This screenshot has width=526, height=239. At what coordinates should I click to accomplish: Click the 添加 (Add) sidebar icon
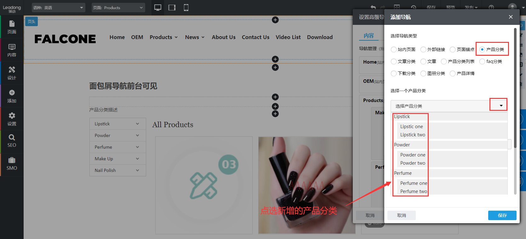(12, 96)
